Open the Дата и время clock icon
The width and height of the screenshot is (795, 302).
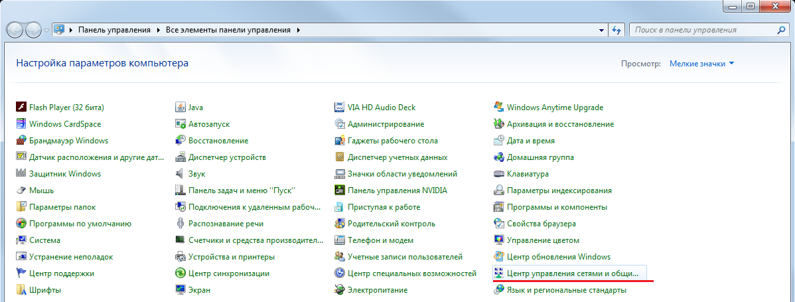tap(498, 141)
